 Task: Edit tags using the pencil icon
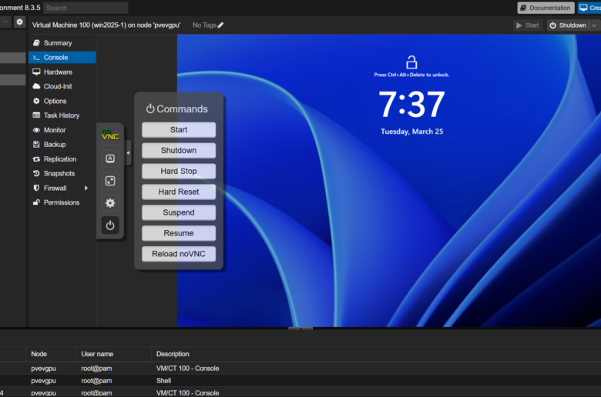click(220, 25)
